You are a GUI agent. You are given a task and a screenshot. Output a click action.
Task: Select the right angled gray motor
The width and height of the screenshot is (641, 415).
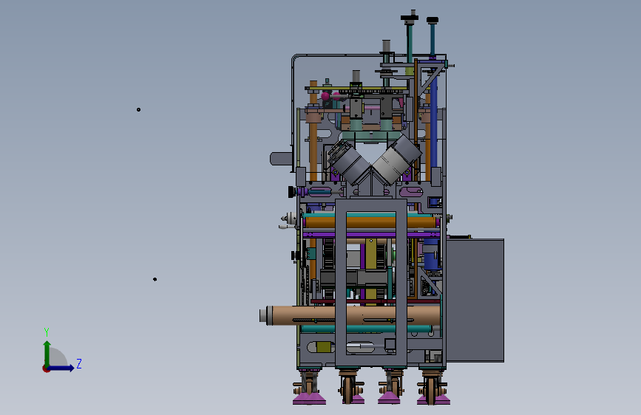pos(396,160)
